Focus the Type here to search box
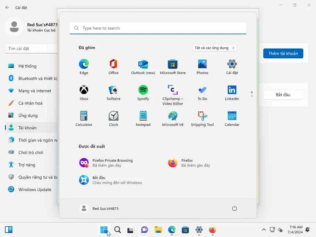 pos(158,28)
